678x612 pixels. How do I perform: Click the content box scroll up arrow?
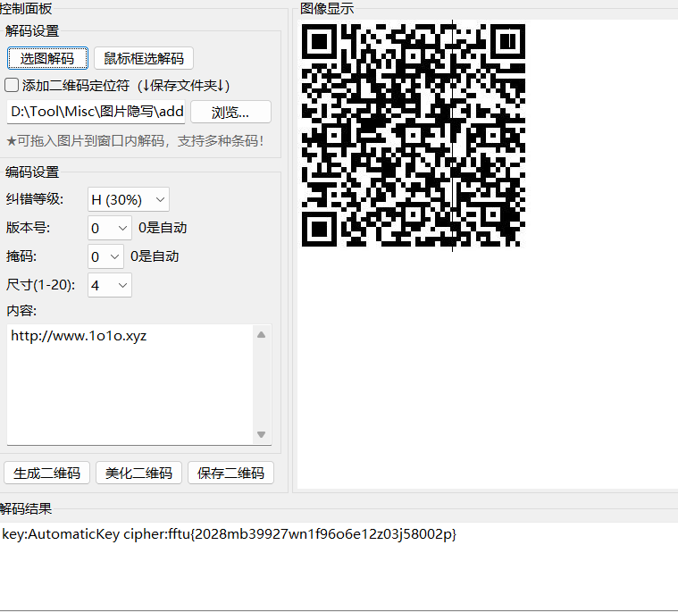pos(262,335)
